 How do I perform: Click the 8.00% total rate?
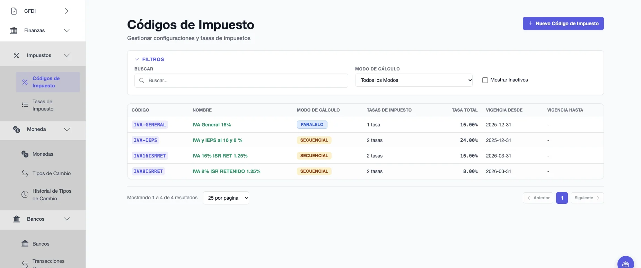(470, 171)
